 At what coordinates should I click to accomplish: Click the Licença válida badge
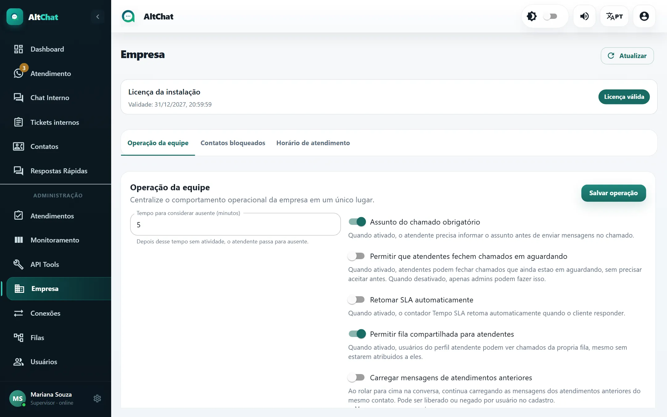624,97
